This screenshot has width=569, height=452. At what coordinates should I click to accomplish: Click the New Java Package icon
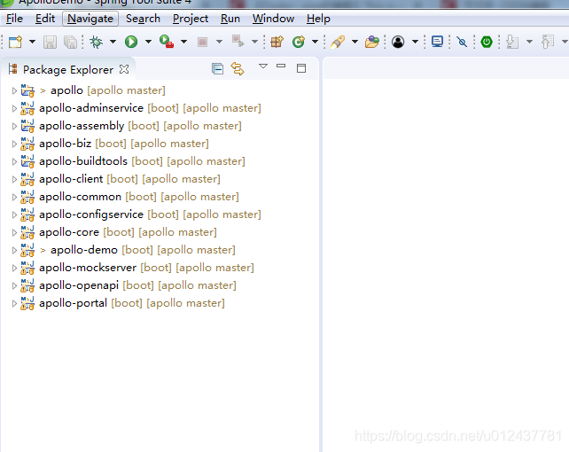click(x=277, y=42)
